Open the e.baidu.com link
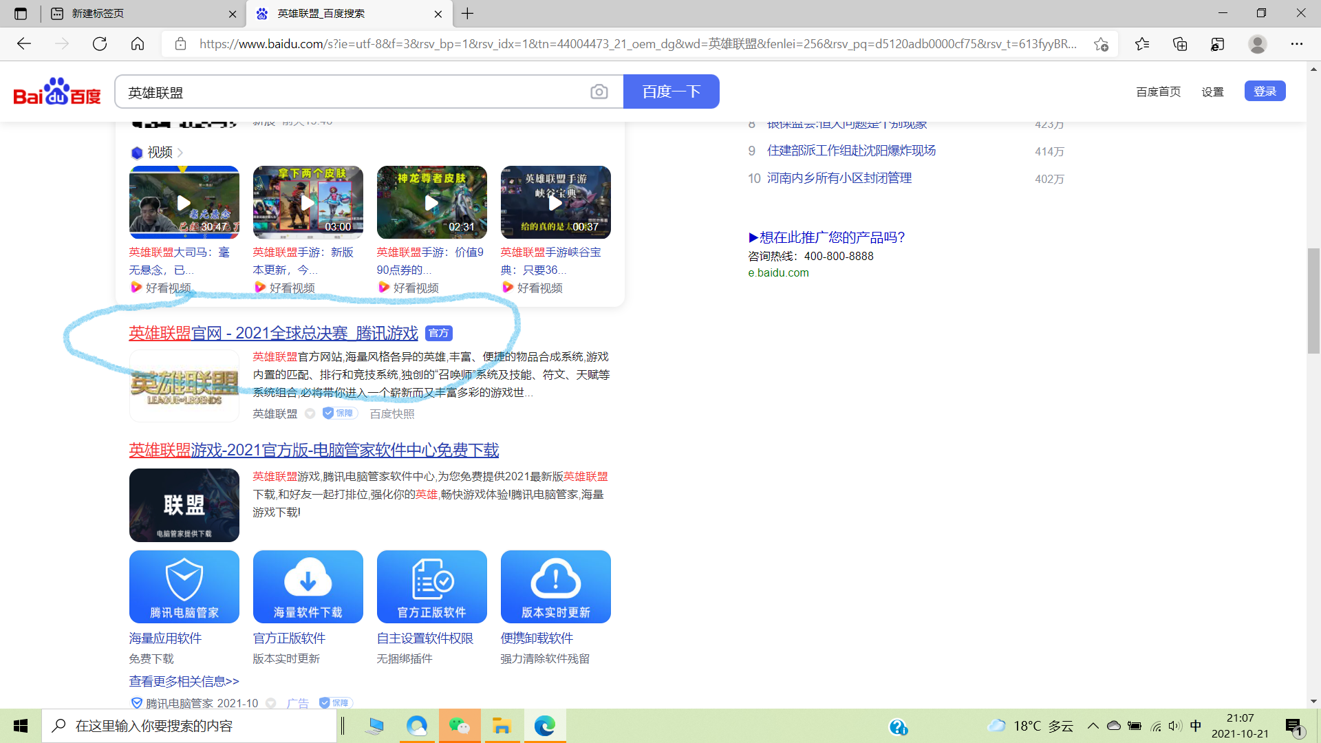Viewport: 1321px width, 743px height. (778, 272)
